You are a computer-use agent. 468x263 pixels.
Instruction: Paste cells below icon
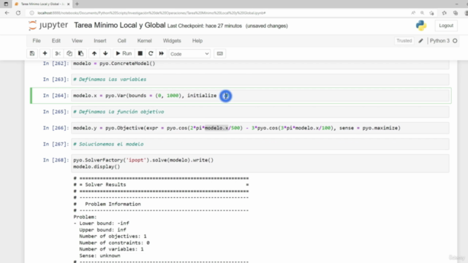tap(80, 53)
